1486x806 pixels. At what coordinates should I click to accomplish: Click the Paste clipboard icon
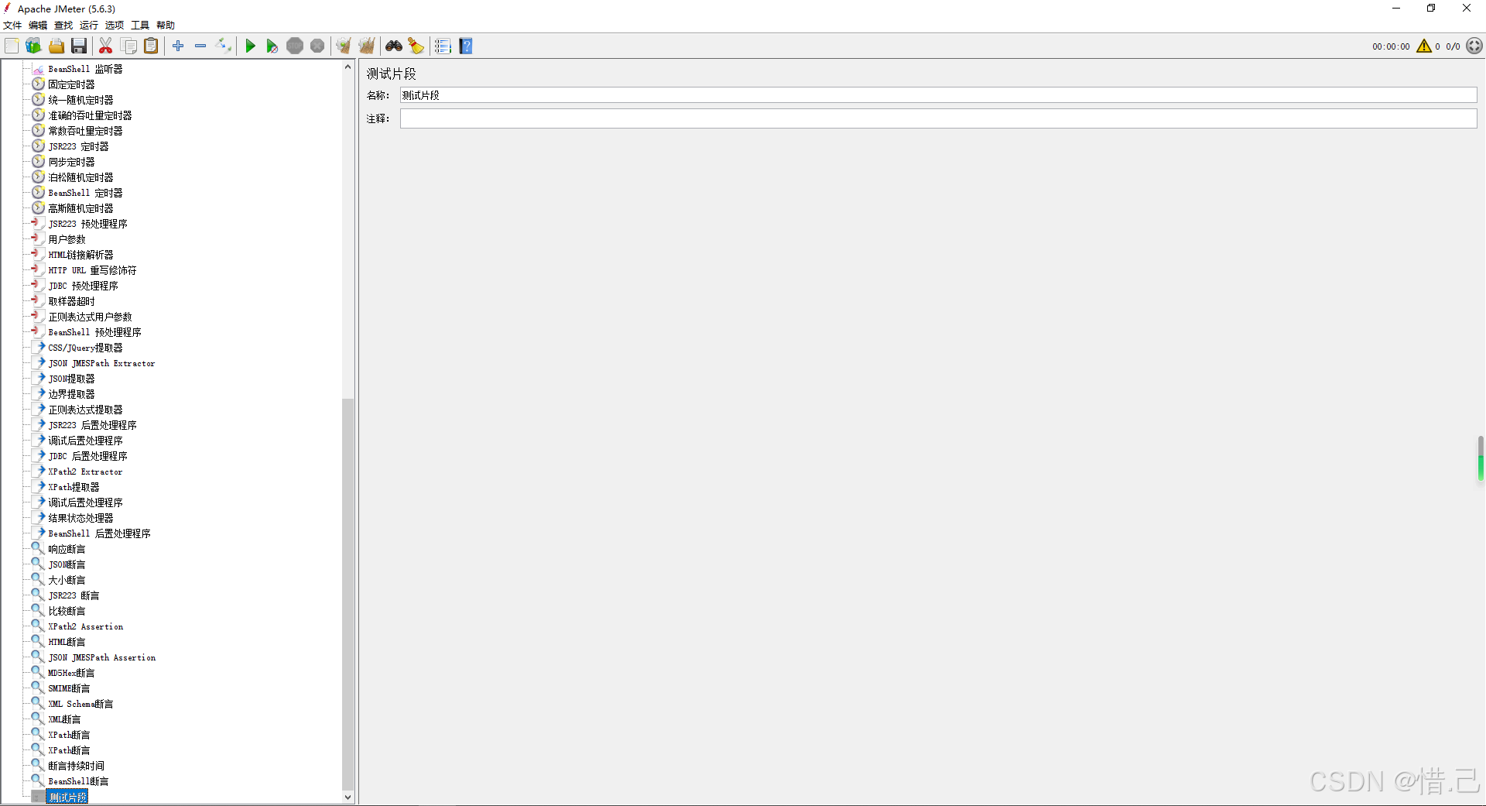(x=151, y=46)
